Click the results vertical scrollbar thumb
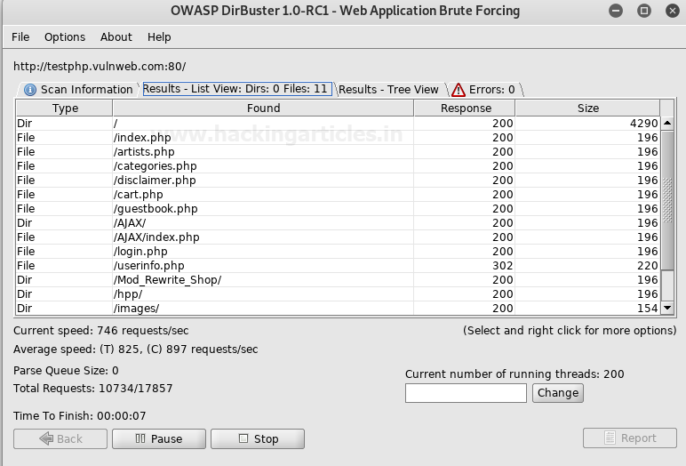Screen dimensions: 686x466 click(x=667, y=200)
